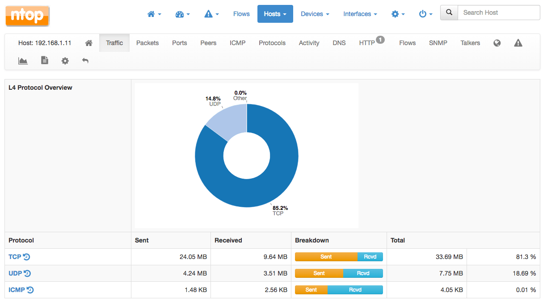Click TCP history clock icon

tap(27, 257)
